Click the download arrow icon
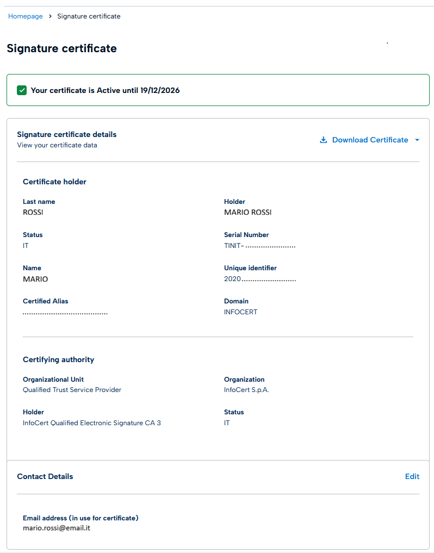The image size is (434, 553). pos(323,140)
